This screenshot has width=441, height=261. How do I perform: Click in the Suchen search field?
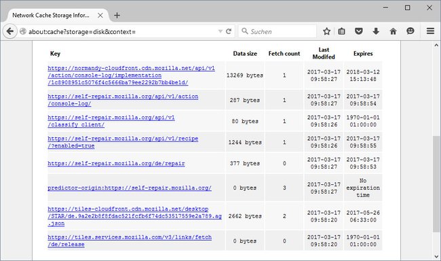pyautogui.click(x=277, y=31)
